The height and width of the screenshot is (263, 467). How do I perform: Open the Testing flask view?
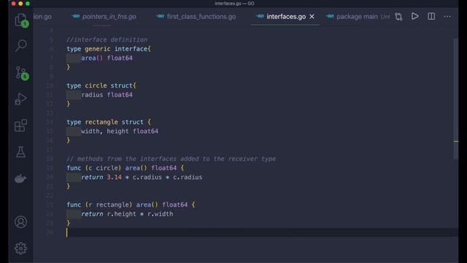[21, 152]
